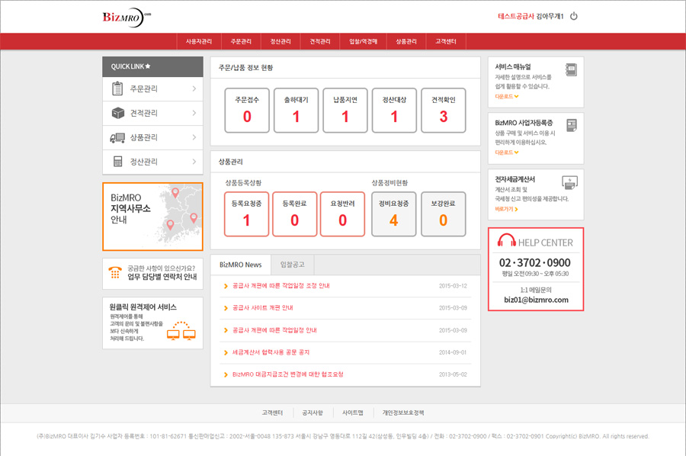686x456 pixels.
Task: Click the 고객센터 footer link
Action: (x=272, y=413)
